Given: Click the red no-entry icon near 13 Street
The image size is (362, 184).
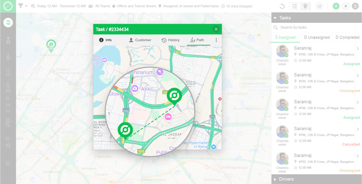Looking at the screenshot, I should 220,99.
